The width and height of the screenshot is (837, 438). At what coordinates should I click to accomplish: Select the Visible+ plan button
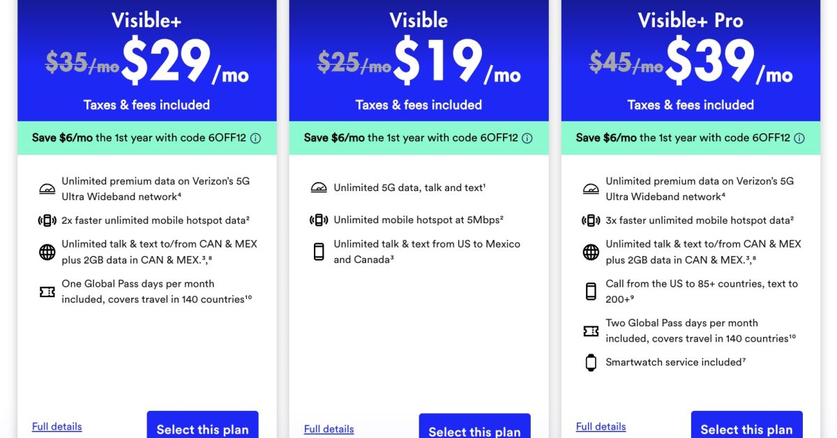pyautogui.click(x=202, y=428)
